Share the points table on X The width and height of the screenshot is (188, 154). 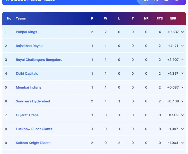click(x=156, y=1)
